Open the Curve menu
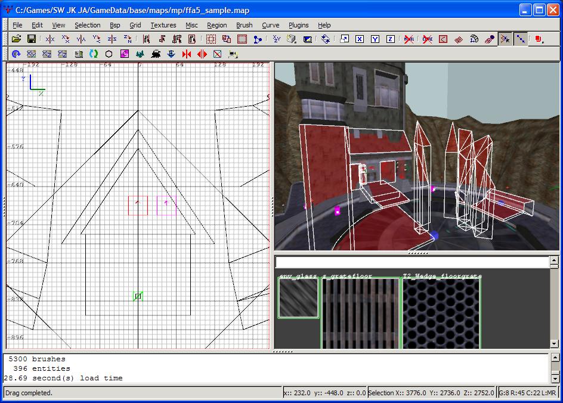563x403 pixels. click(x=270, y=25)
